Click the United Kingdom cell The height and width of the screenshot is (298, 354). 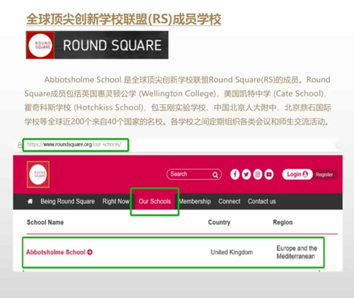pyautogui.click(x=232, y=252)
